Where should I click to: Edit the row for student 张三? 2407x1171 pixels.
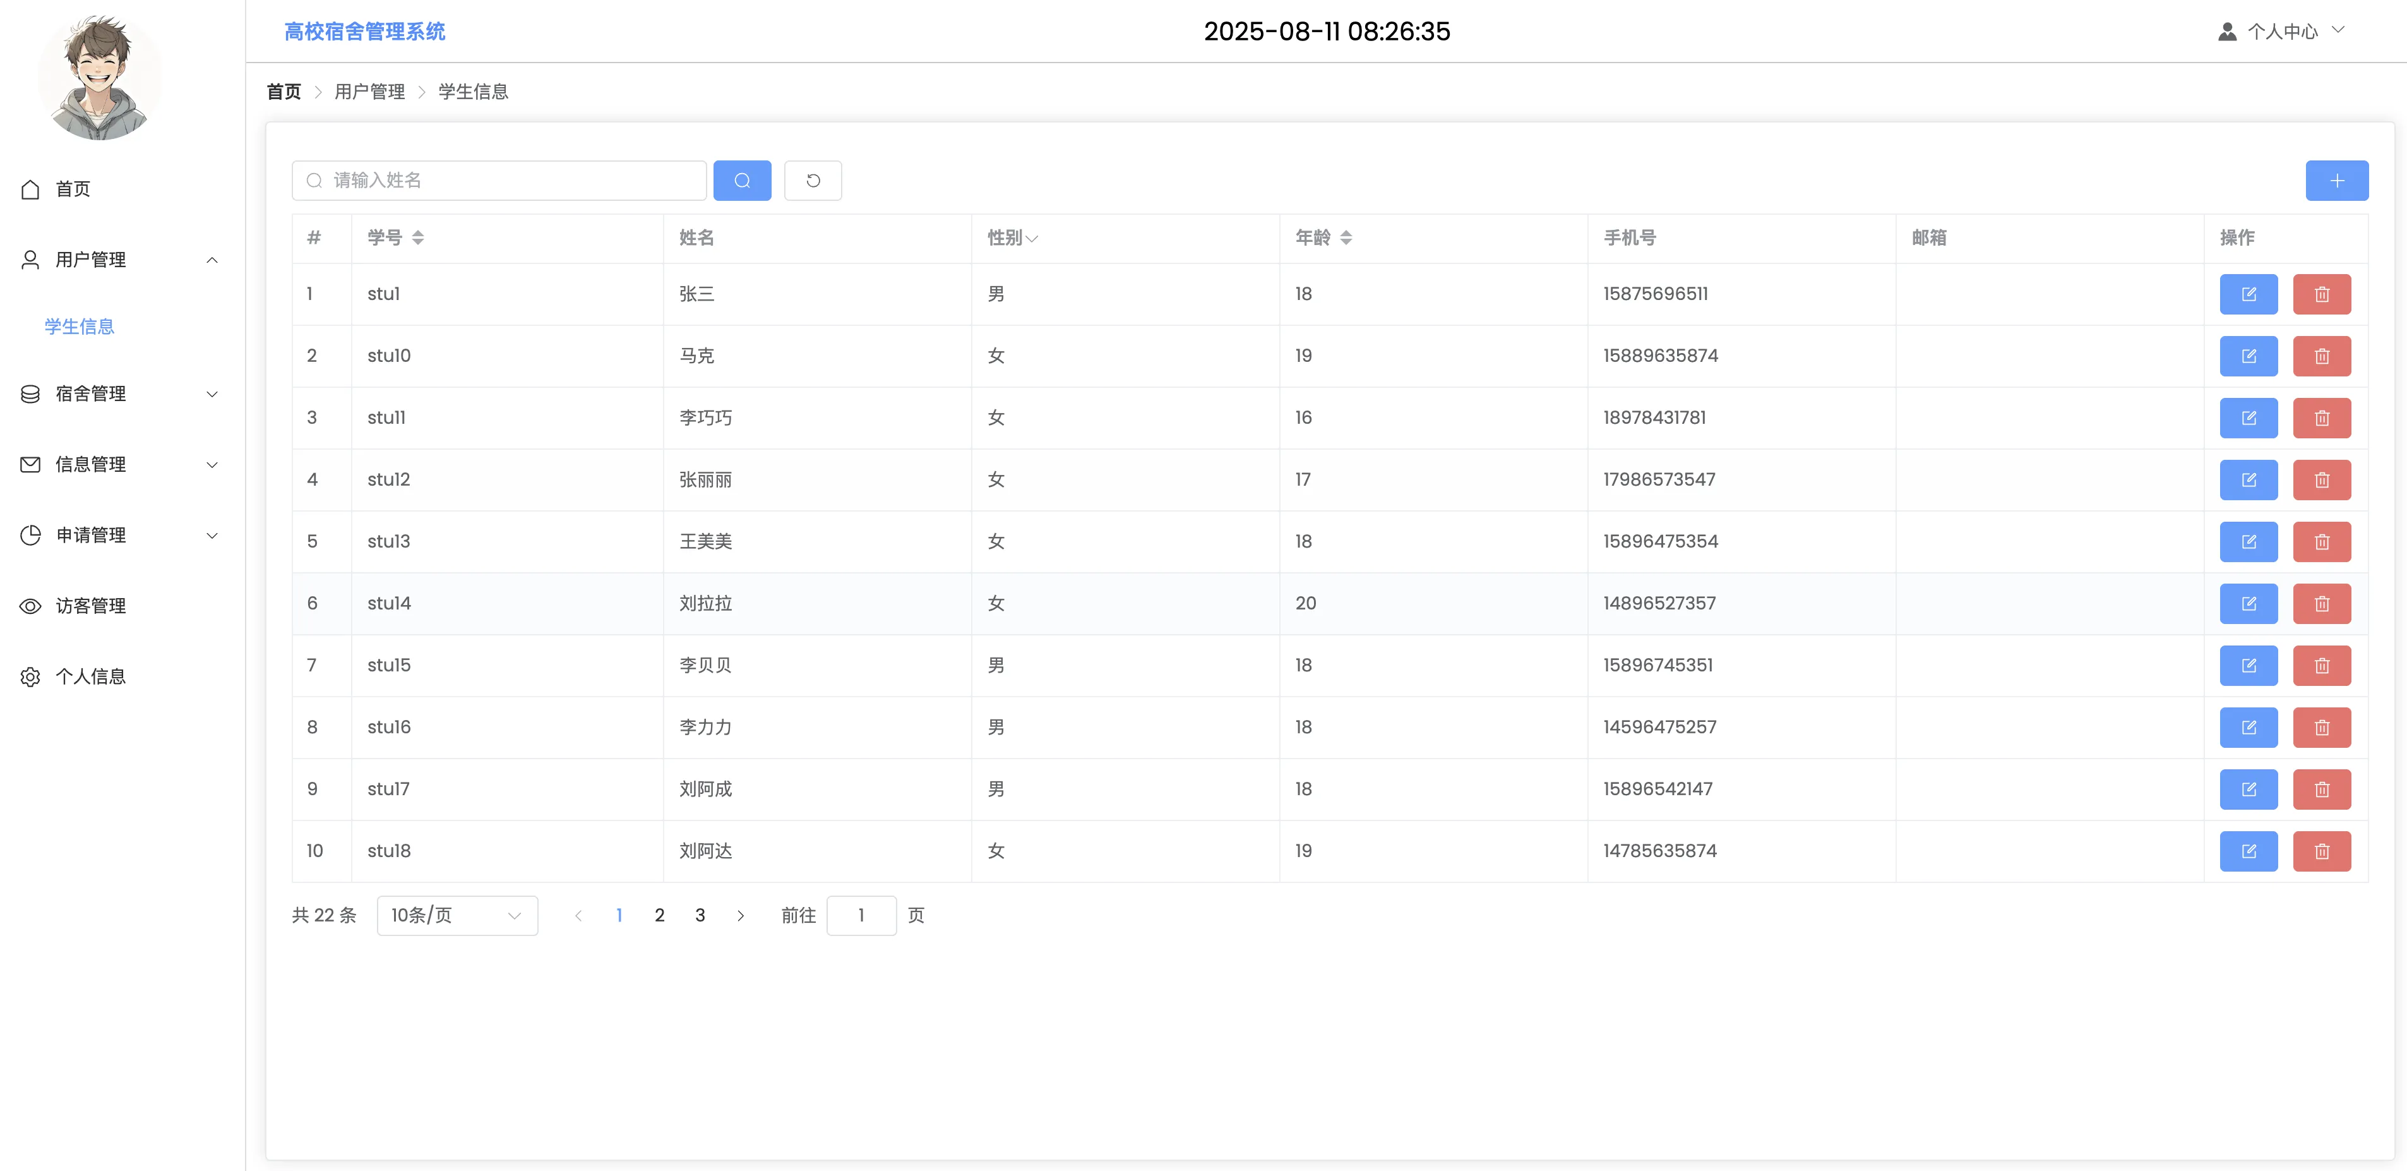pos(2248,294)
